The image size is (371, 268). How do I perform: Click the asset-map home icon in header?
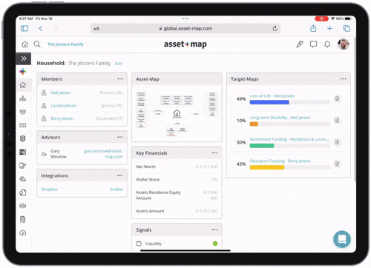[x=24, y=44]
